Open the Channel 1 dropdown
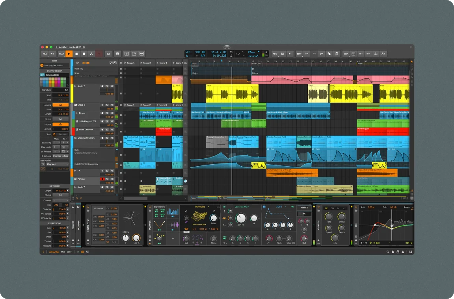The height and width of the screenshot is (299, 454). (x=60, y=200)
